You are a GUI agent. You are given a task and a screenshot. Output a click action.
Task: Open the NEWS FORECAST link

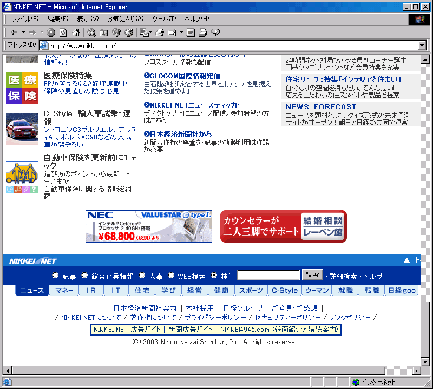pos(321,106)
